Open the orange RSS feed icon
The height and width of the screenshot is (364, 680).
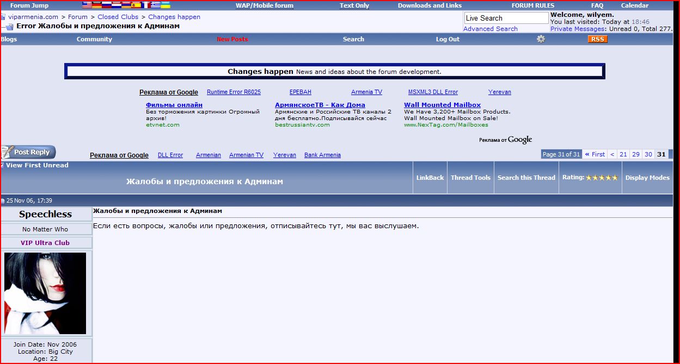click(x=597, y=39)
